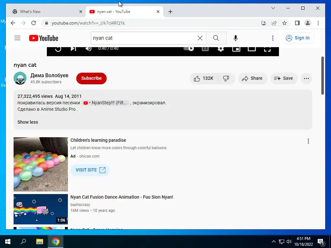Install app icon in address bar
Screen dimensions: 331x248
[x=264, y=23]
